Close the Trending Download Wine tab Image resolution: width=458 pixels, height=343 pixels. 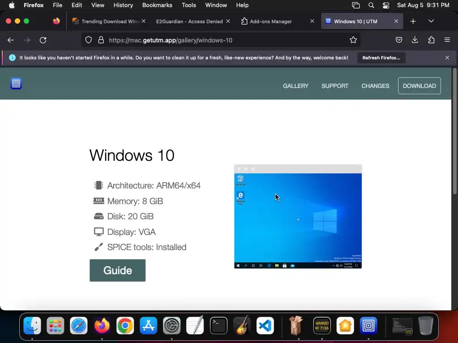[x=144, y=21]
